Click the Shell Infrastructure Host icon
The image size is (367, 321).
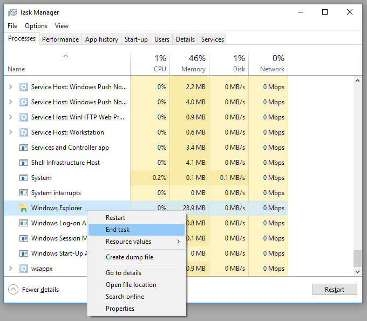pyautogui.click(x=23, y=163)
